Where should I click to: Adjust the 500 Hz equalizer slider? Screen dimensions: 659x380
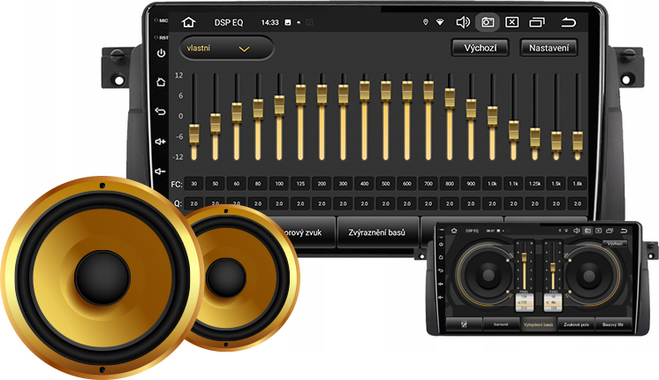(x=386, y=90)
